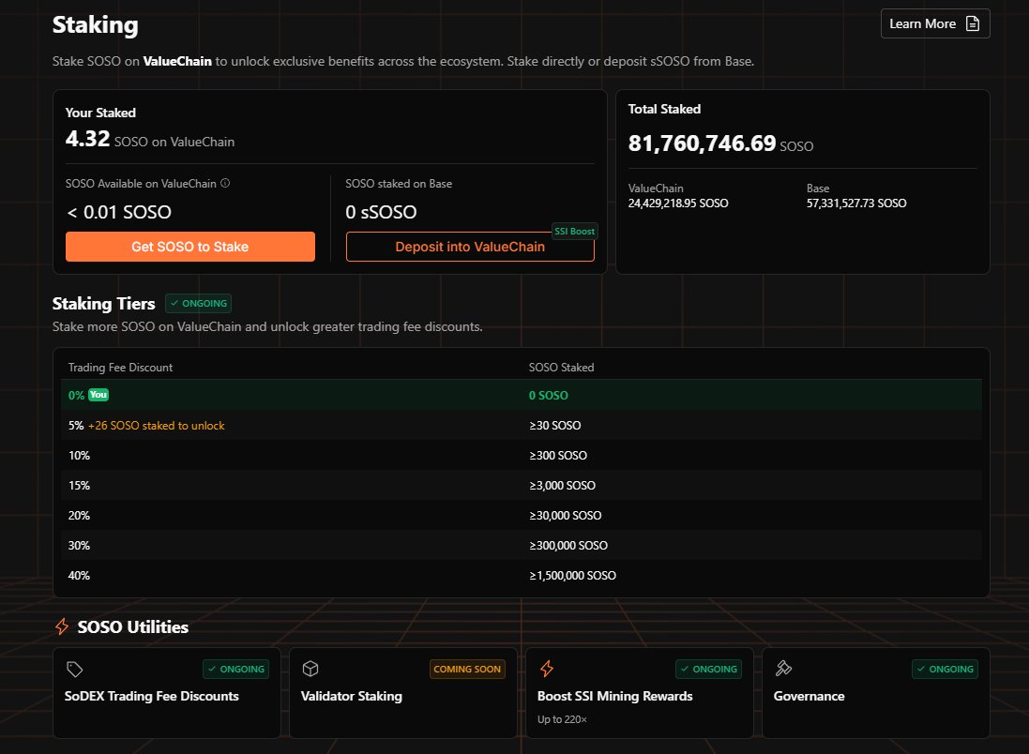Click the lightning bolt on Boost SSI Mining Rewards card
The image size is (1029, 754).
[x=548, y=669]
